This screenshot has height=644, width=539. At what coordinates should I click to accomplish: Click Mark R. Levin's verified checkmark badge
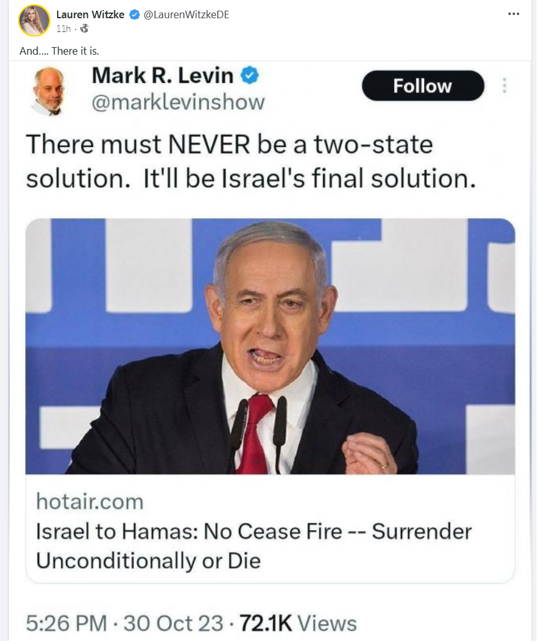pyautogui.click(x=250, y=75)
